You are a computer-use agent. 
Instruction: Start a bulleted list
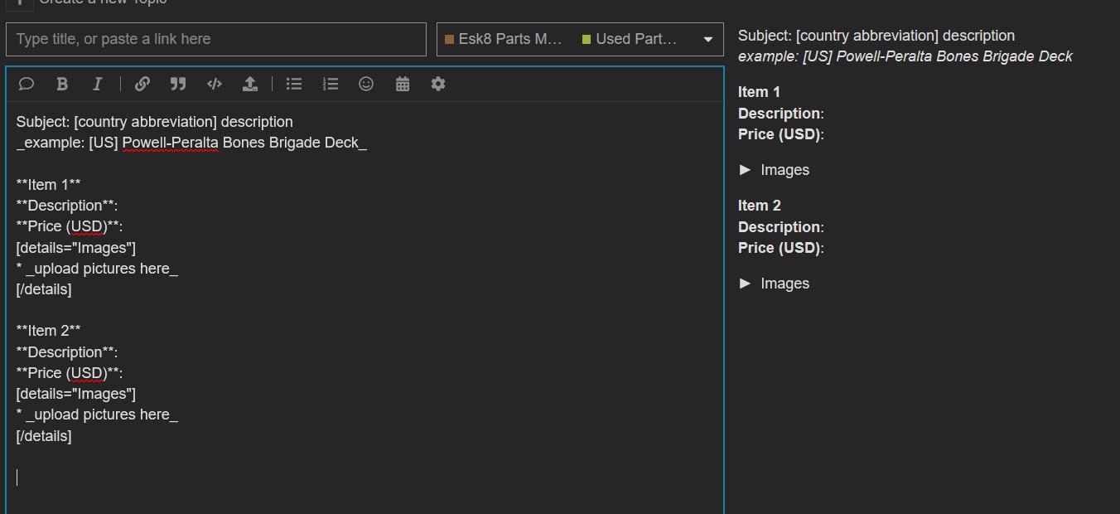(x=294, y=84)
